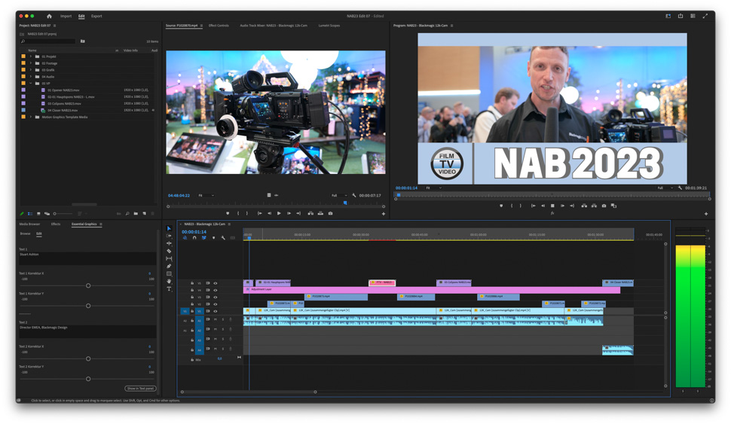Click Overwrite button in Source monitor
This screenshot has width=731, height=424.
coord(320,213)
